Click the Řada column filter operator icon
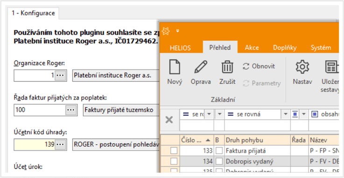This screenshot has width=344, height=178. coord(295,114)
